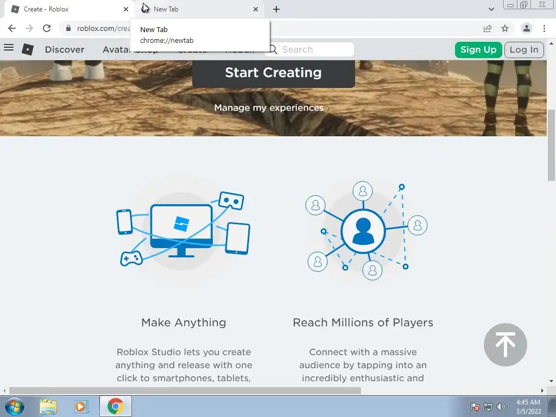
Task: Click the vertical scrollbar thumb
Action: (552, 146)
